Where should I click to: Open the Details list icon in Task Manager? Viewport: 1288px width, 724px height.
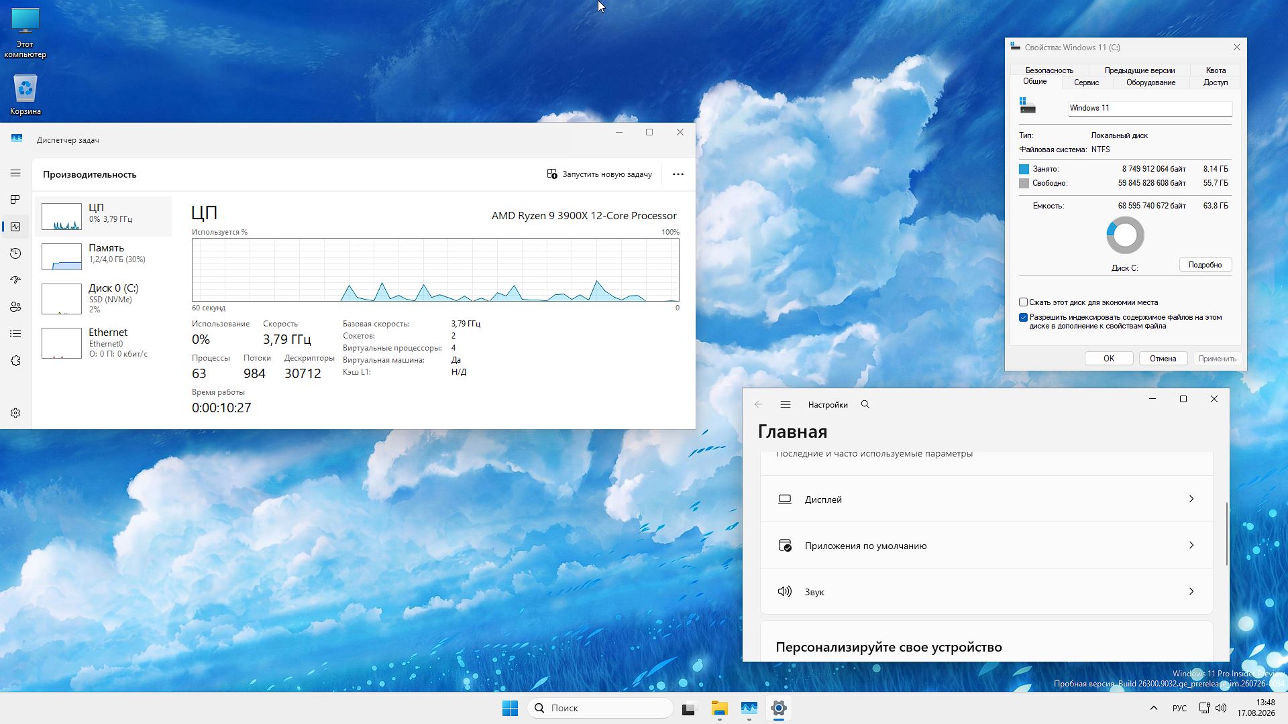pyautogui.click(x=15, y=334)
